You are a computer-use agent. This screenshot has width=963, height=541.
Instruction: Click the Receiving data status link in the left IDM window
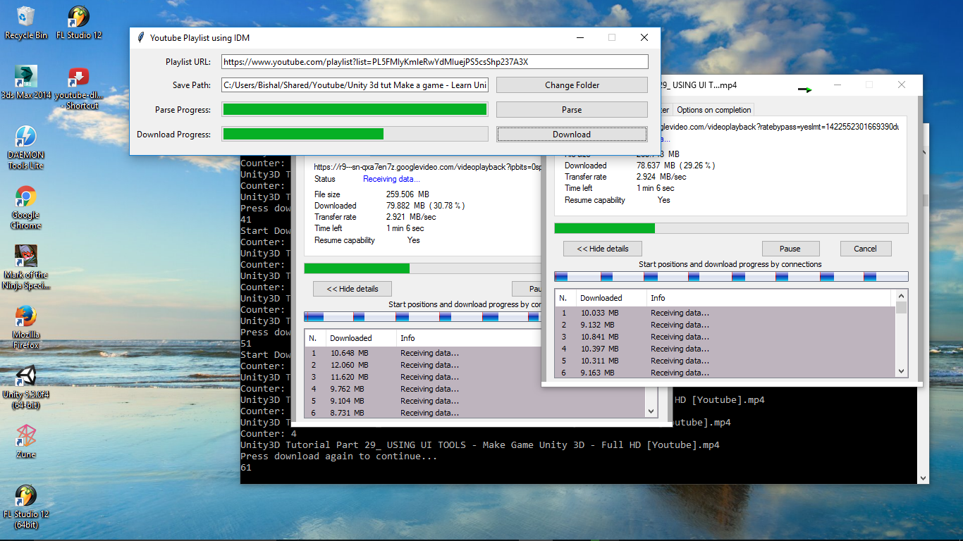391,179
